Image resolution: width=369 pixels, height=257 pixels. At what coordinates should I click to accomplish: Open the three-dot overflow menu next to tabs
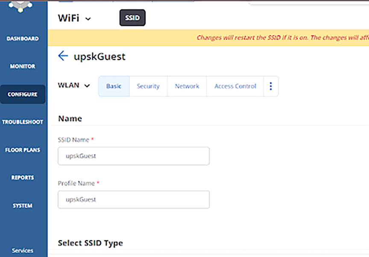point(271,86)
